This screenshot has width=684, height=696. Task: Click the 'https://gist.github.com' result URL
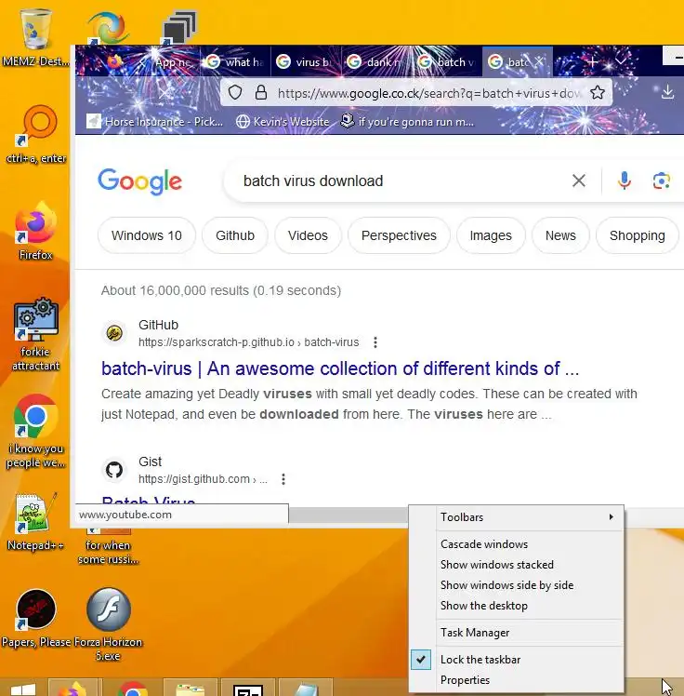(203, 479)
